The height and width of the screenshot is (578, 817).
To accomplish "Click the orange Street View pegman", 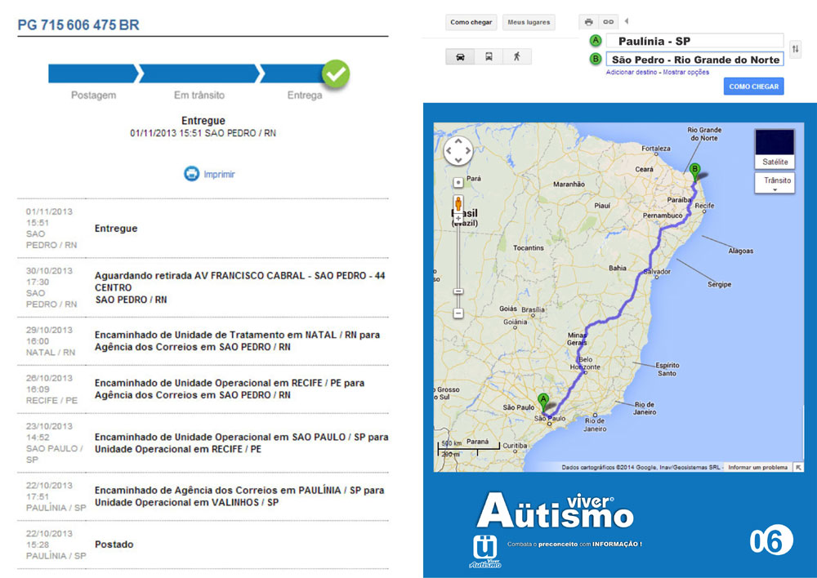I will 458,203.
